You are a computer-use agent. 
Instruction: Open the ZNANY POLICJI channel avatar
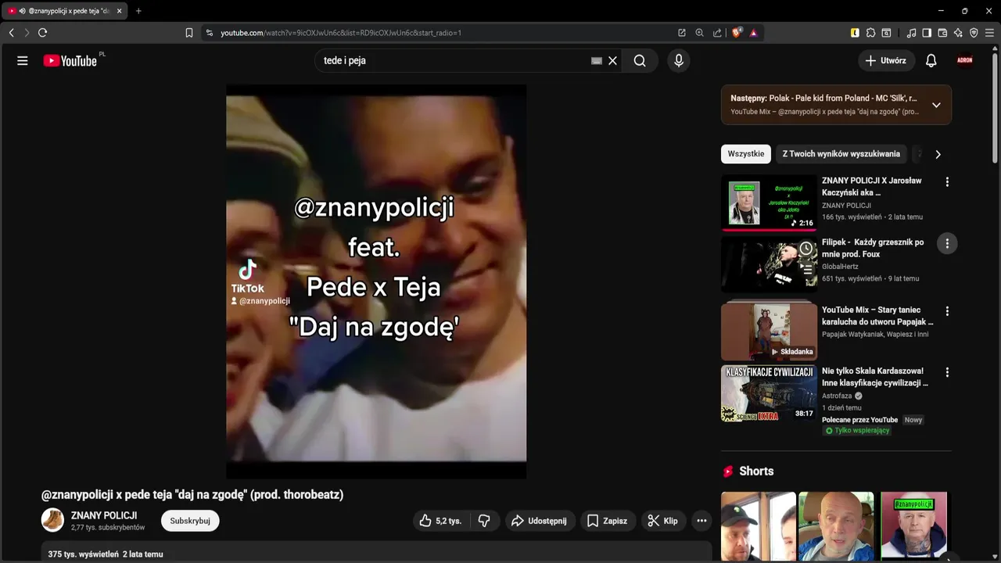point(52,521)
